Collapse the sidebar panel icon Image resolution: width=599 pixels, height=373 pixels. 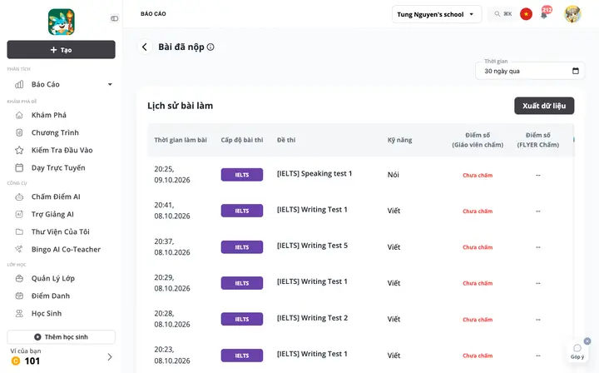pyautogui.click(x=114, y=18)
